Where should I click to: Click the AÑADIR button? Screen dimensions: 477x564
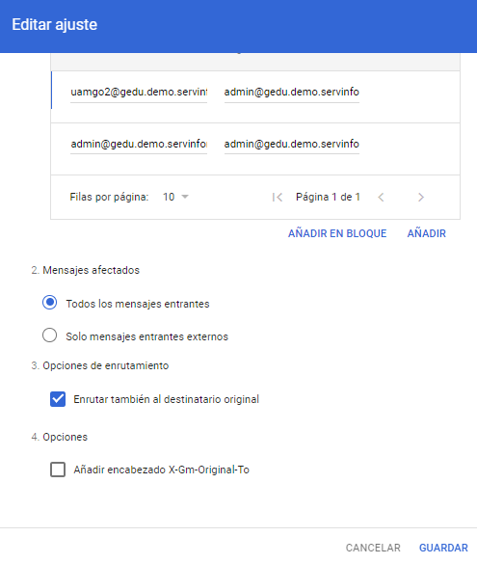coord(426,233)
